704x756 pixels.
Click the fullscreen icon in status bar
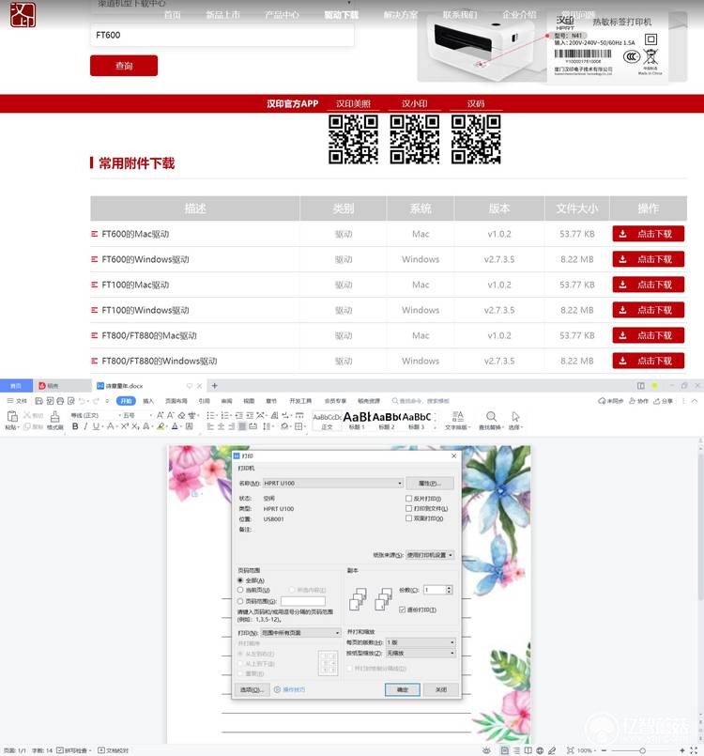click(694, 750)
